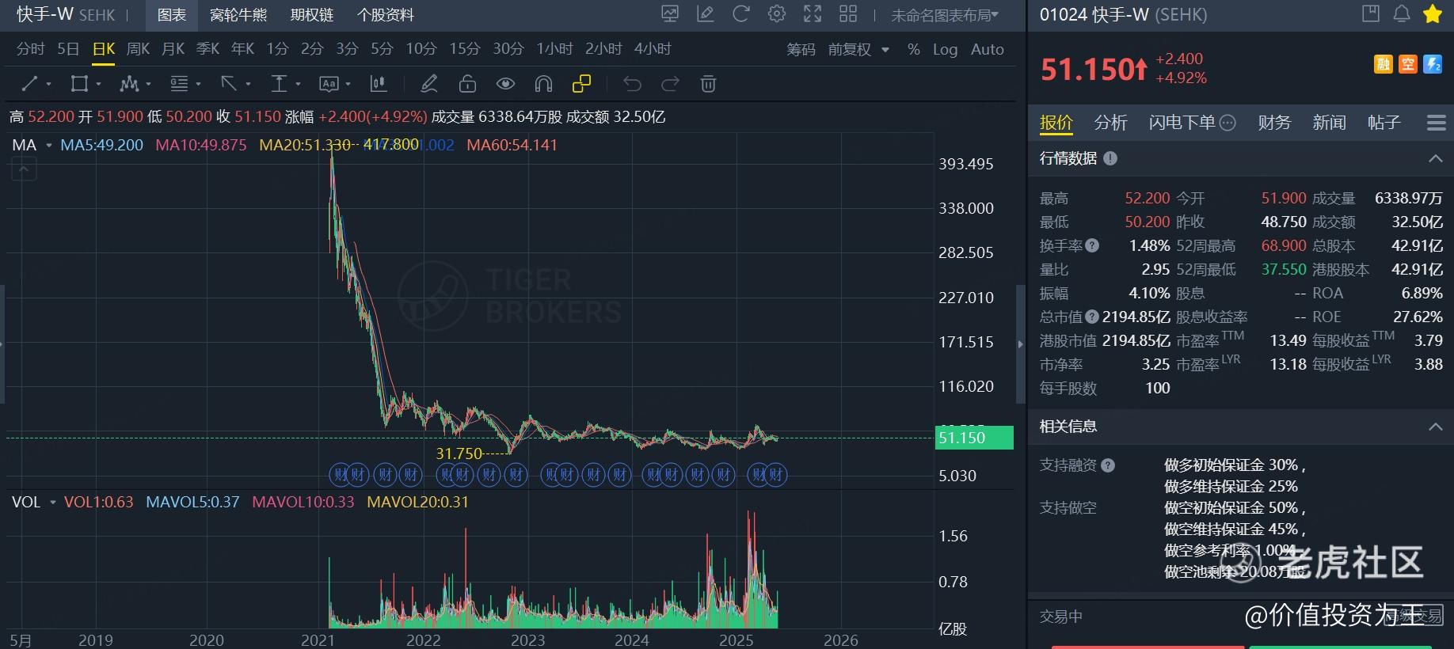Refresh the chart
This screenshot has height=649, width=1454.
741,14
